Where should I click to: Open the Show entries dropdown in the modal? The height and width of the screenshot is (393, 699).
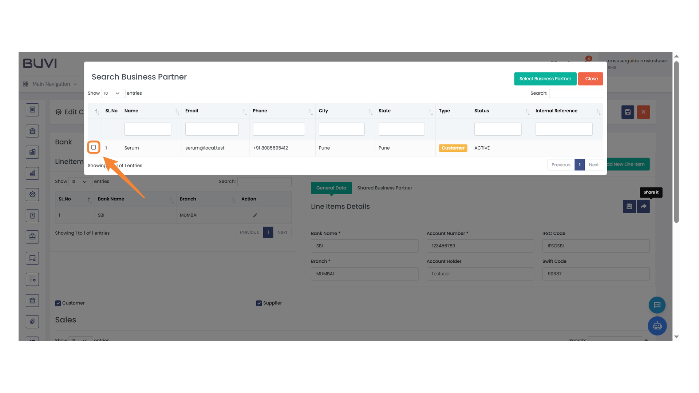113,93
